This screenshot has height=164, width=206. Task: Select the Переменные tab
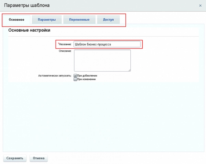point(79,20)
